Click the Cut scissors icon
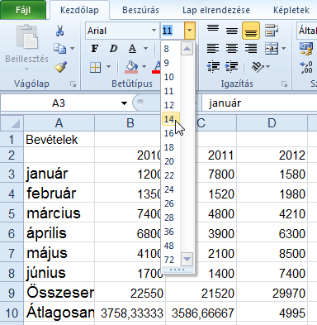317x325 pixels. 60,31
